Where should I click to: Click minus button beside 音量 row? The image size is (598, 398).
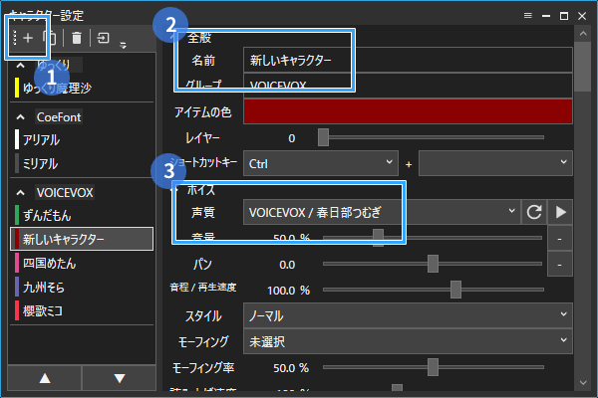(x=559, y=238)
